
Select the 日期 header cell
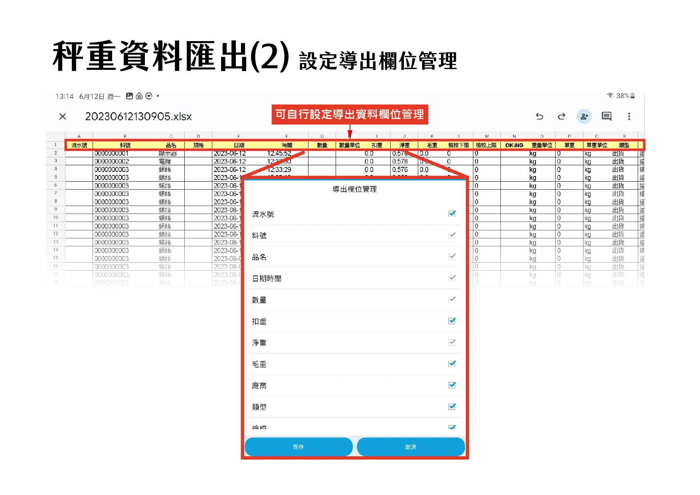[239, 145]
